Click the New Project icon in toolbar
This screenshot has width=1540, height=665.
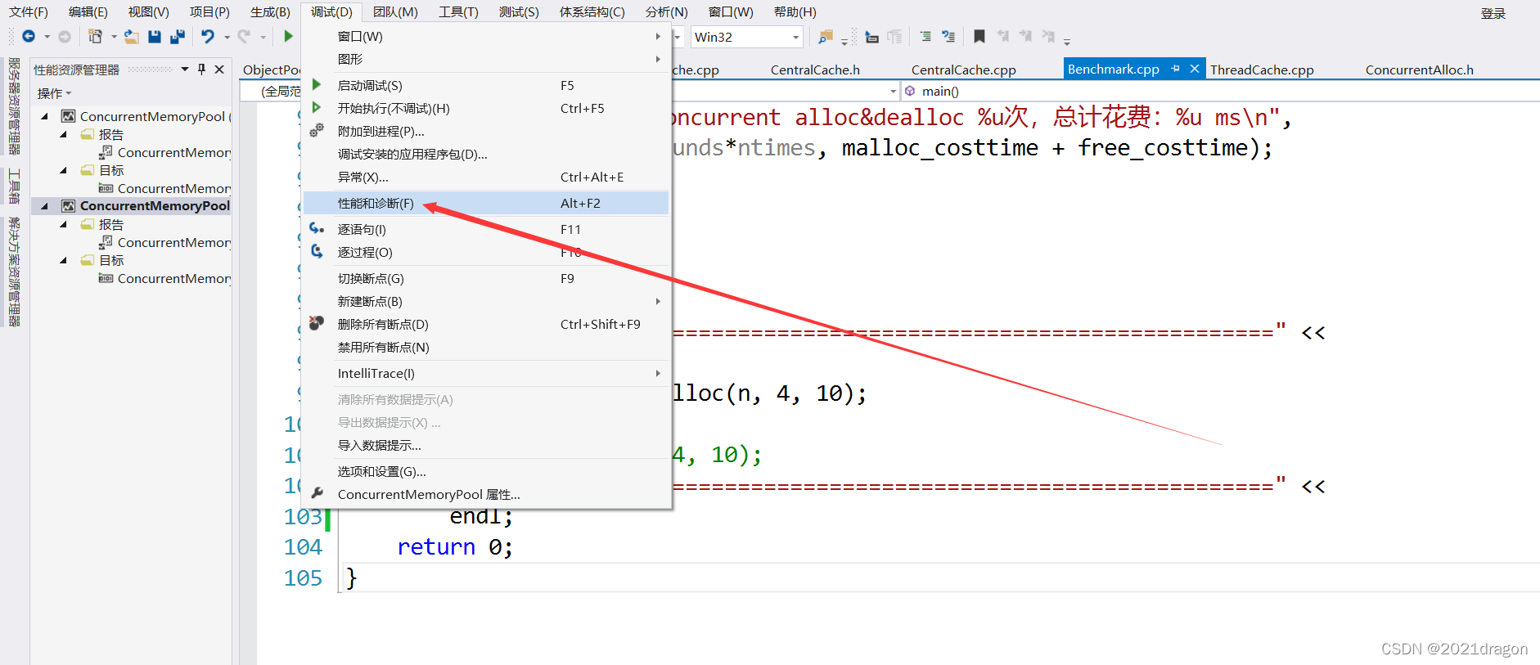point(96,36)
